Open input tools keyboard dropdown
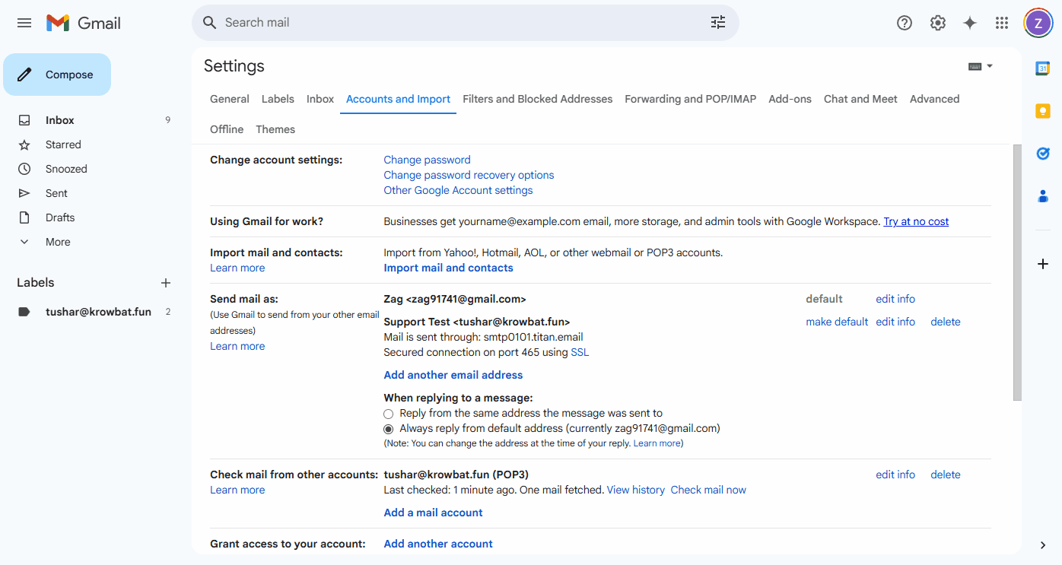Image resolution: width=1062 pixels, height=565 pixels. point(981,66)
